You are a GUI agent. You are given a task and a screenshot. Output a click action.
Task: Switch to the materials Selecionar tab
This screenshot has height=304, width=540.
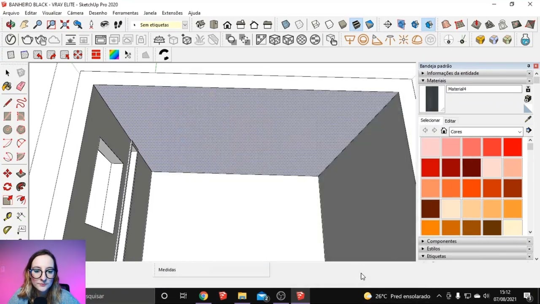tap(430, 120)
